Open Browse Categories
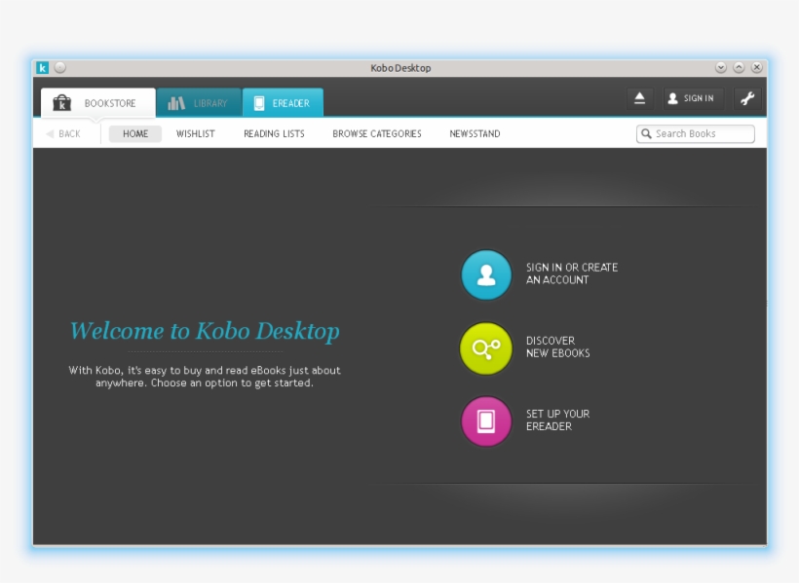799x583 pixels. (x=376, y=133)
